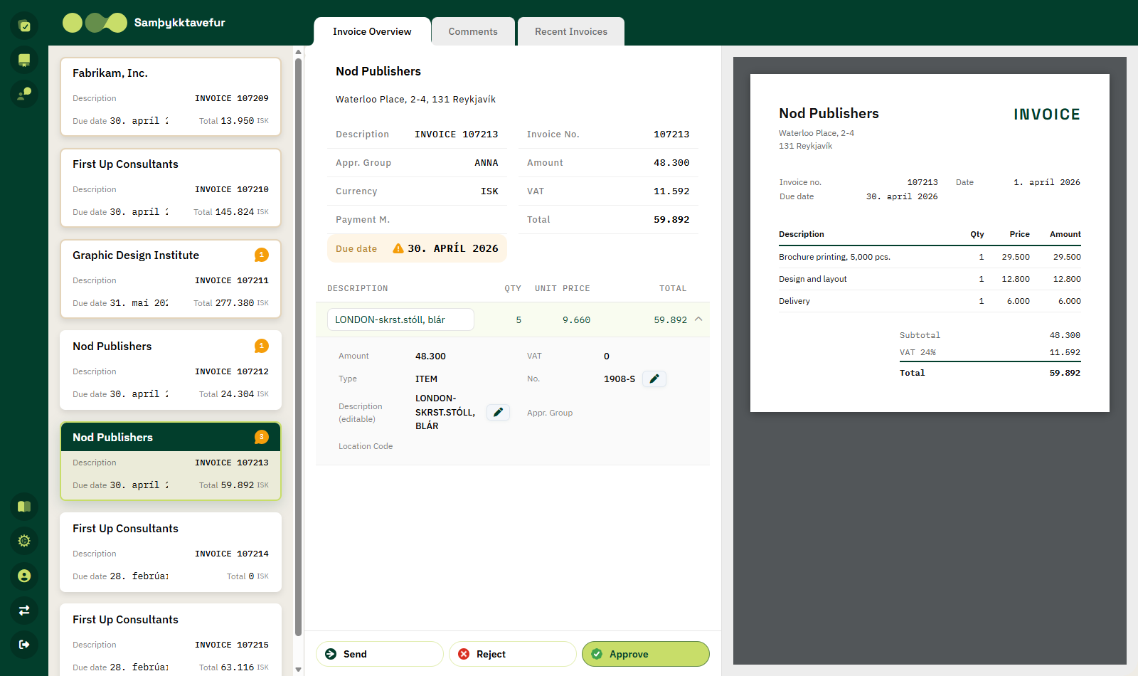The height and width of the screenshot is (676, 1138).
Task: Click the Appr. Group label in line details
Action: 550,413
